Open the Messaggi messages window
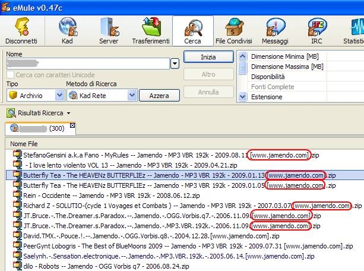This screenshot has height=271, width=364. (276, 27)
